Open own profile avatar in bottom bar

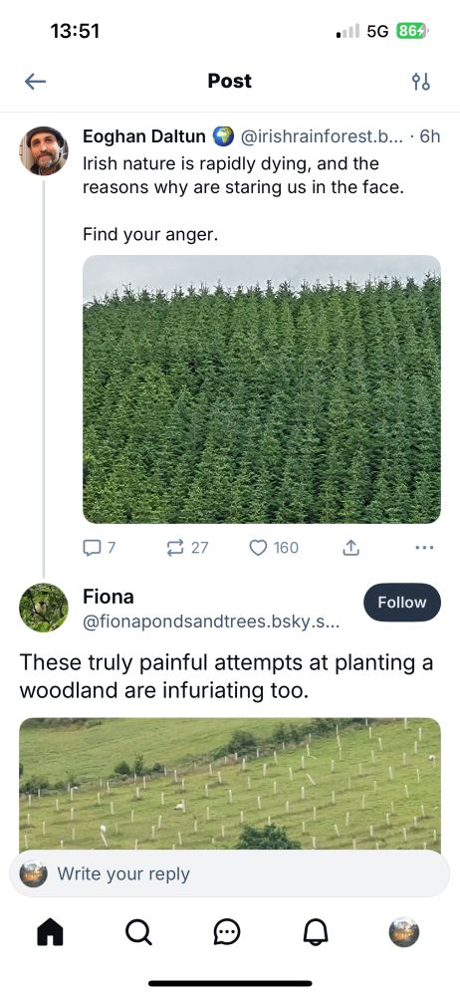[x=403, y=932]
